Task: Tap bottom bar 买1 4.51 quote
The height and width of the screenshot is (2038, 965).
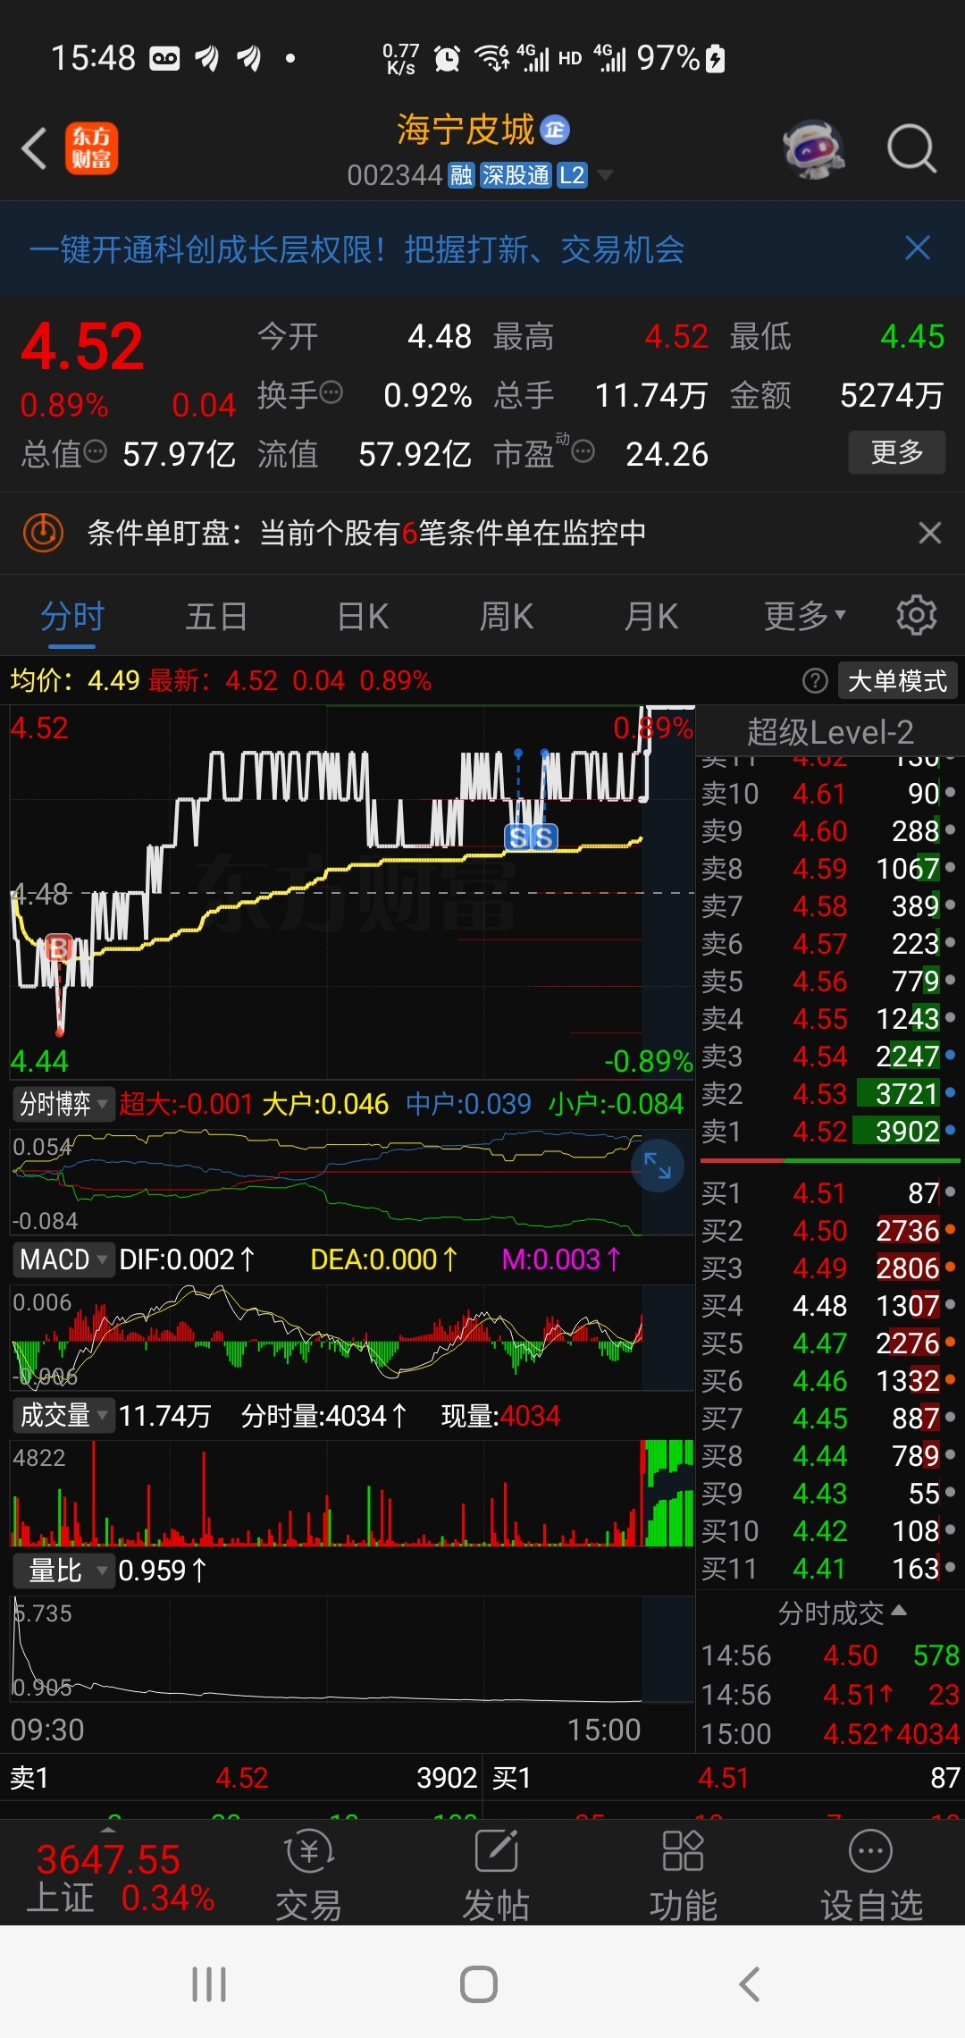Action: tap(724, 1778)
